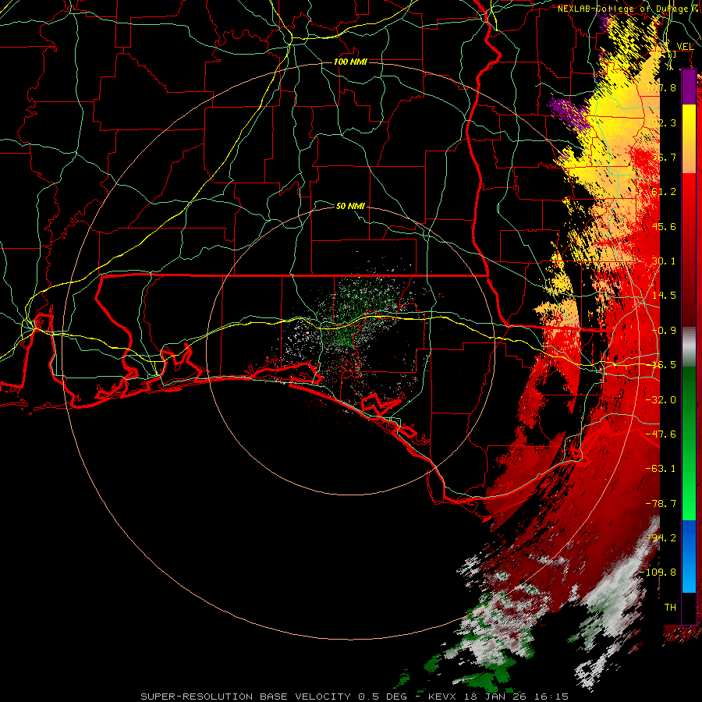Click the "18 JAN 26 16:15" timestamp
This screenshot has width=702, height=702.
click(x=516, y=697)
